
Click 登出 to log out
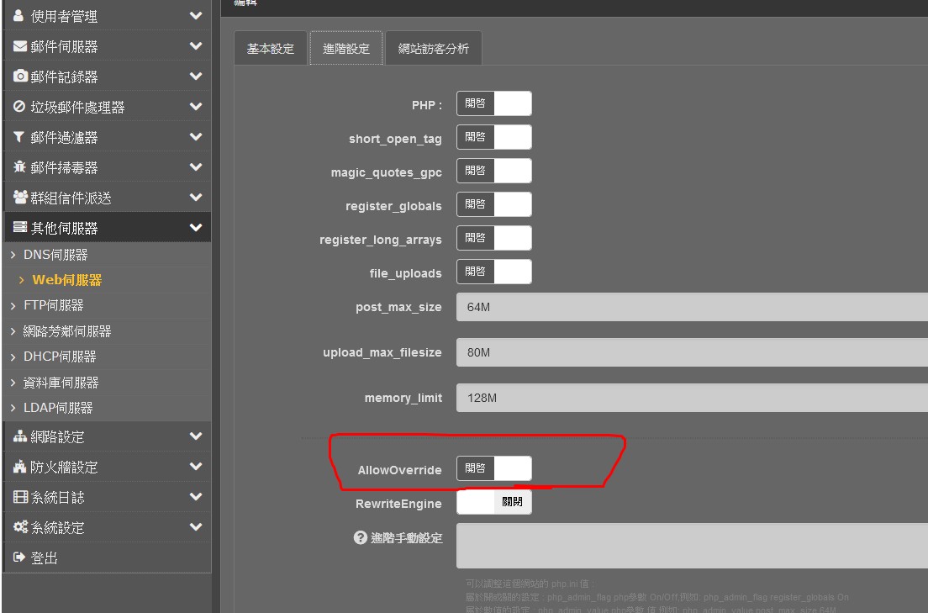pos(44,558)
